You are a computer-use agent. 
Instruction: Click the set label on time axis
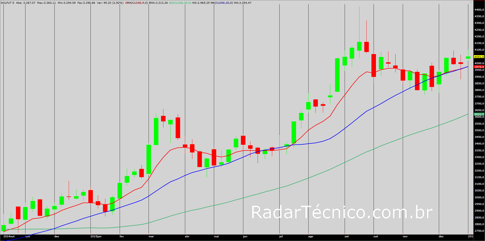pyautogui.click(x=347, y=236)
